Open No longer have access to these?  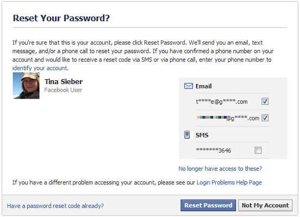(220, 169)
